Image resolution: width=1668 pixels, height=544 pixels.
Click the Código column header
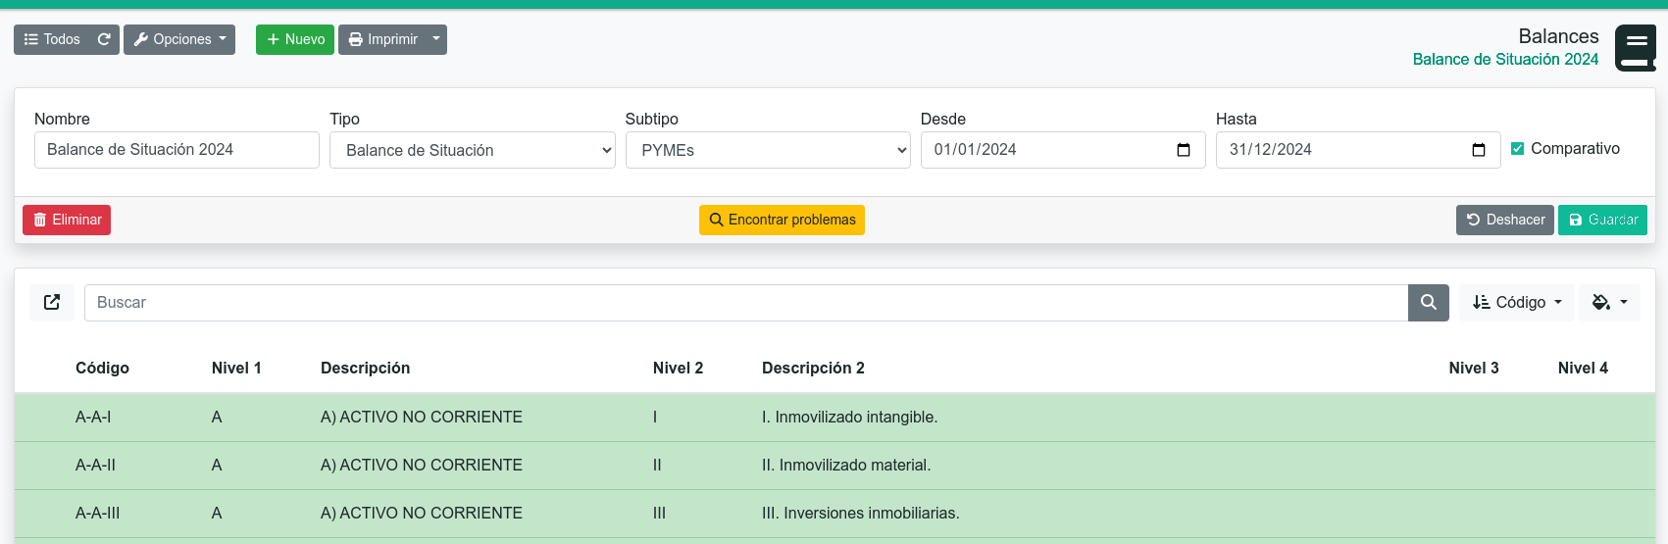[x=102, y=368]
